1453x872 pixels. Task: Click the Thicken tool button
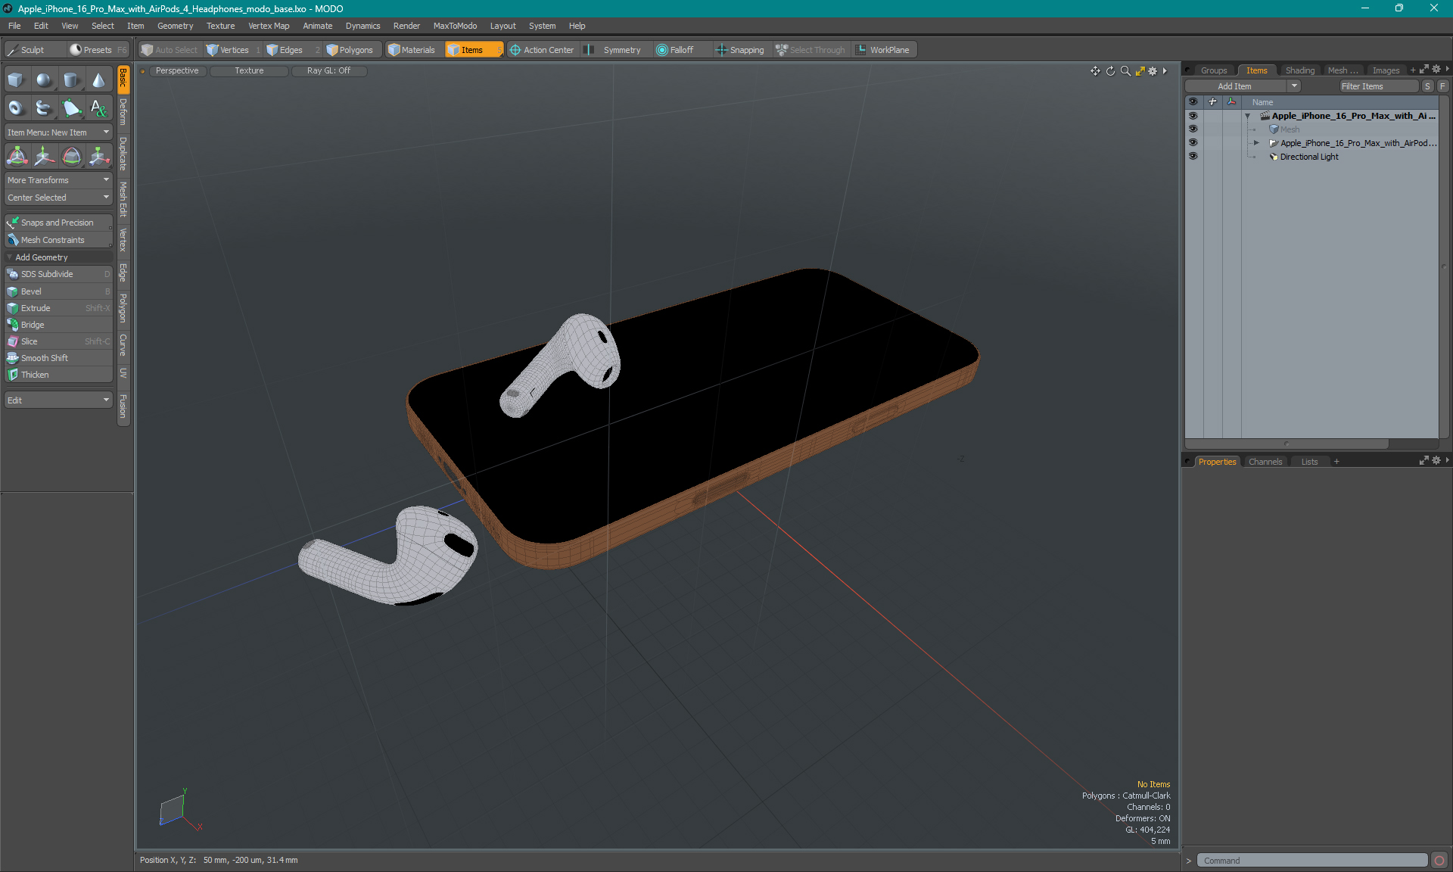tap(58, 375)
